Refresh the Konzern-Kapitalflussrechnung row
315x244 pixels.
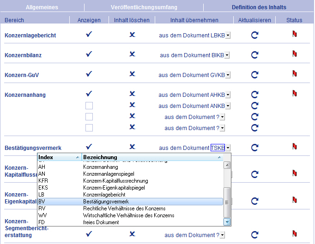255,174
